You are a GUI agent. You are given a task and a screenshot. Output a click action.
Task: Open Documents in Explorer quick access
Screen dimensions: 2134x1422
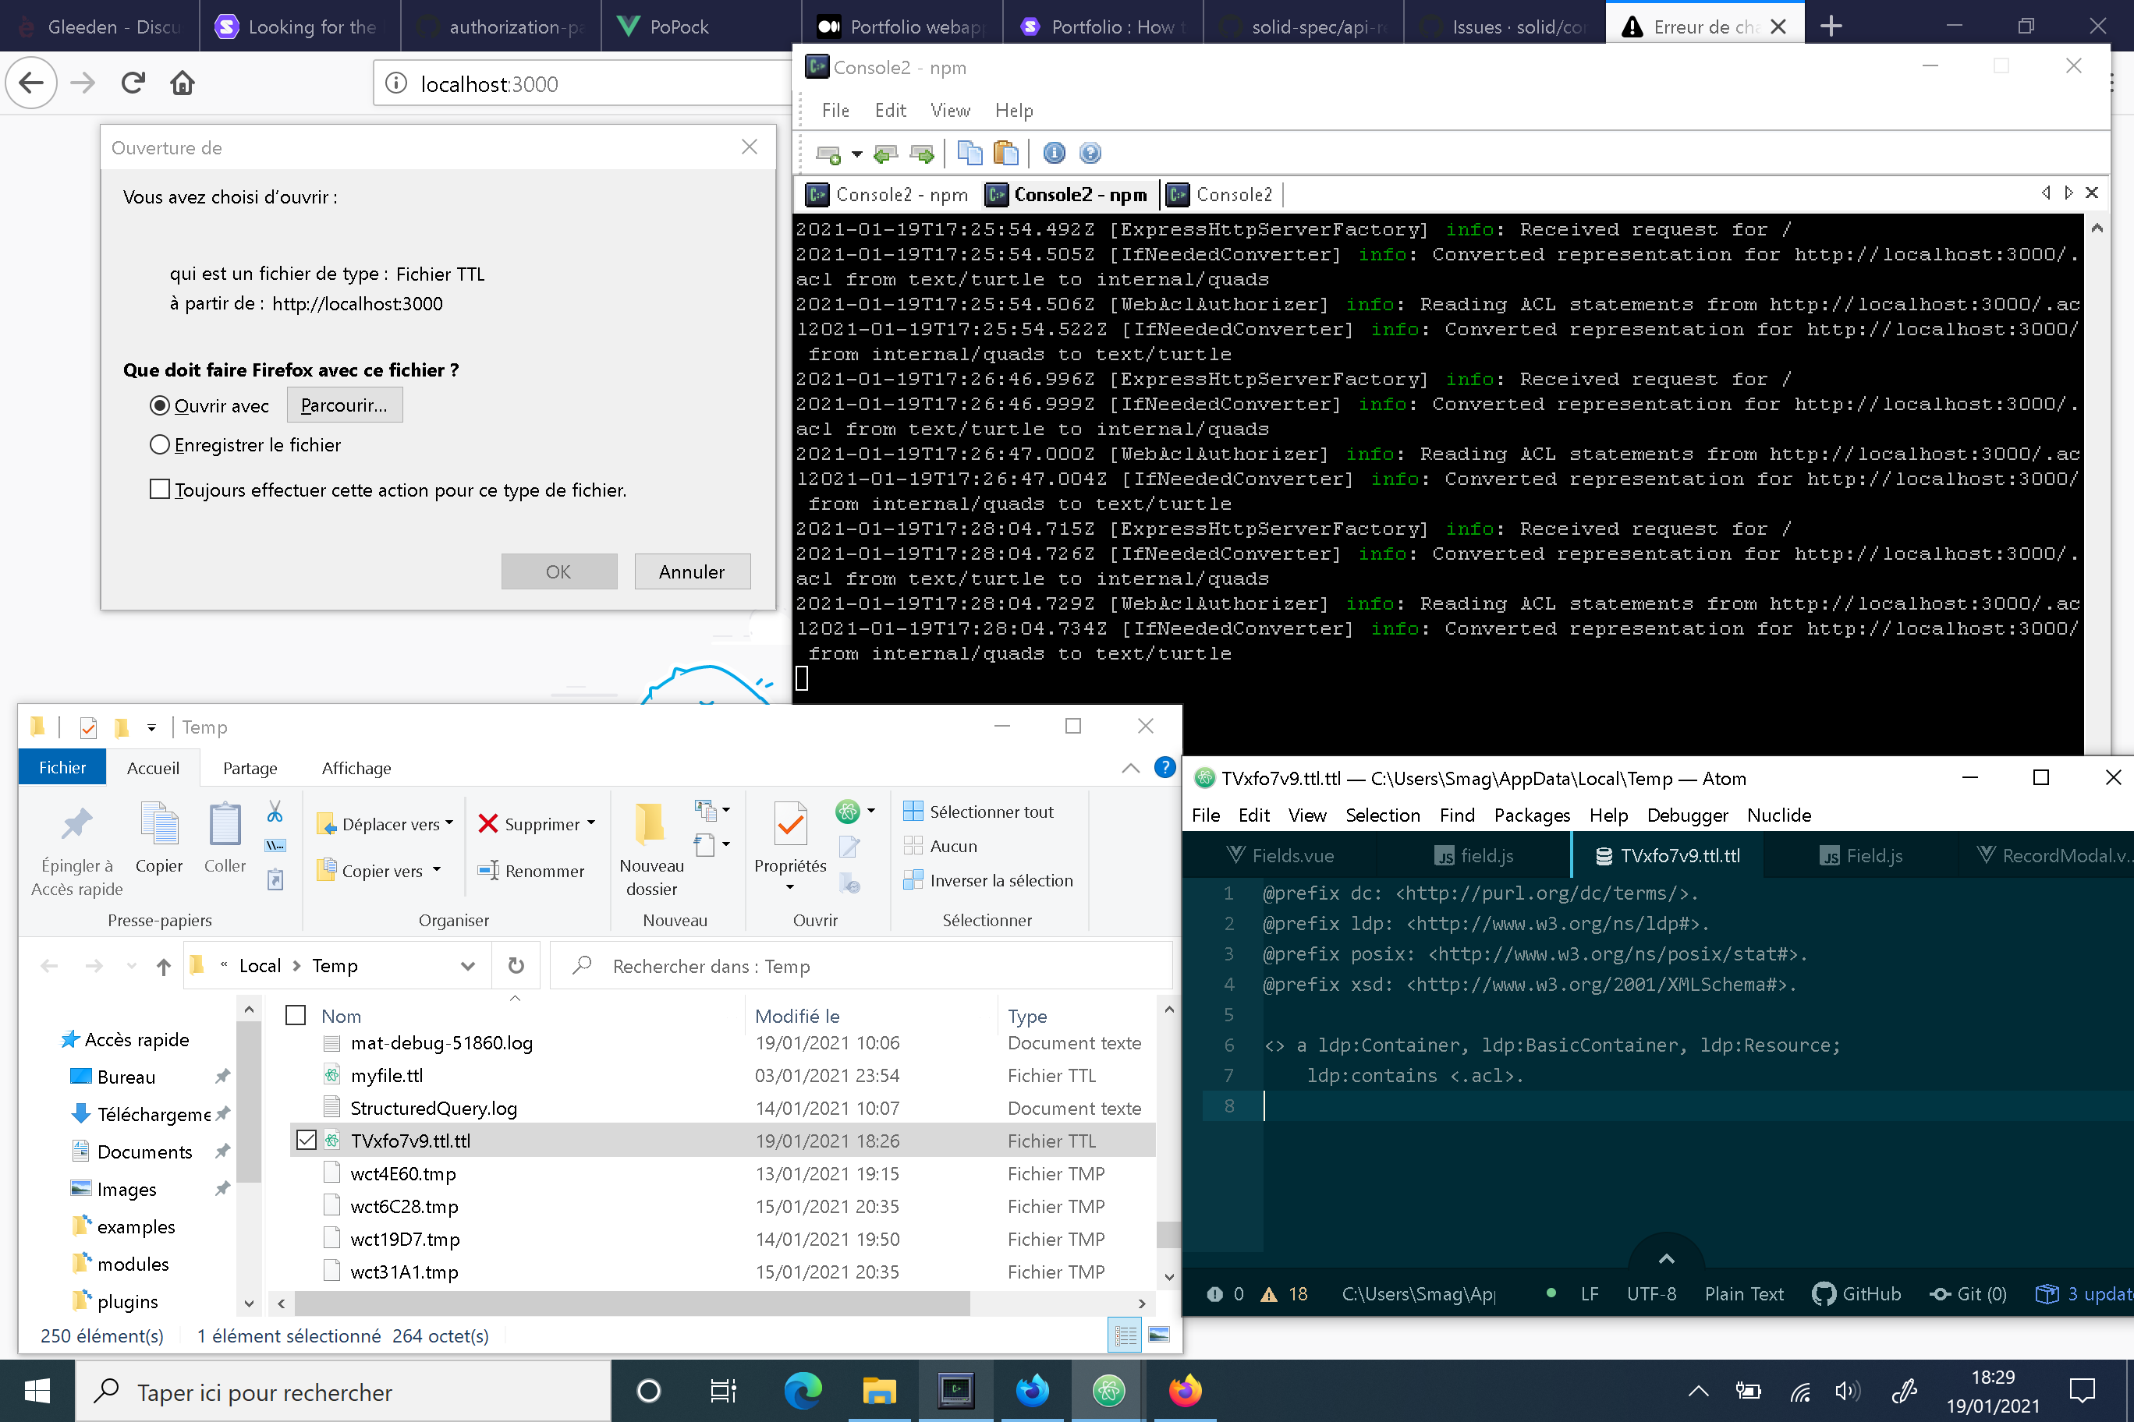[145, 1151]
